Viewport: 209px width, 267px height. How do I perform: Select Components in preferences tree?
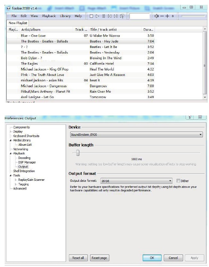[x=21, y=127]
